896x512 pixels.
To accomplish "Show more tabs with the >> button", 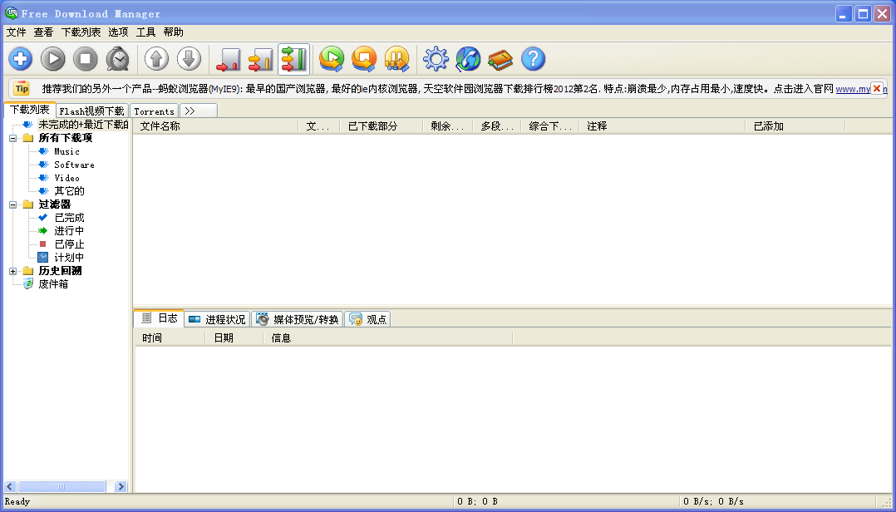I will 199,111.
